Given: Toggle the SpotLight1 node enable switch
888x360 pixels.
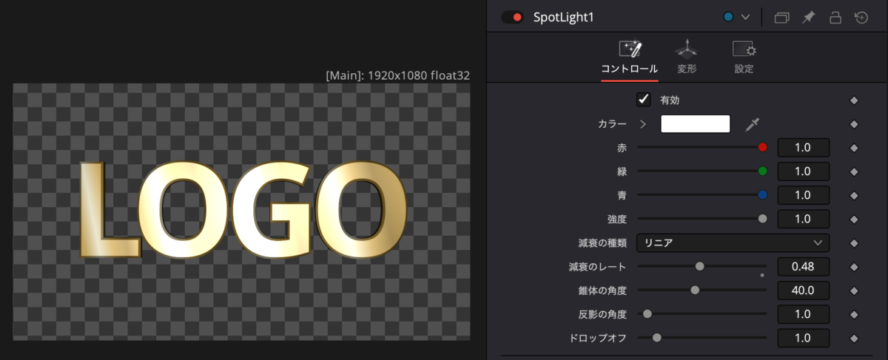Looking at the screenshot, I should pos(512,17).
